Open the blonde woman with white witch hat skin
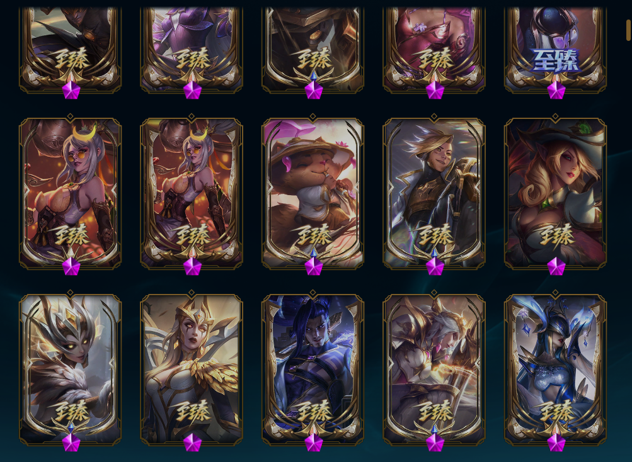Screen dimensions: 632x462 pyautogui.click(x=555, y=194)
